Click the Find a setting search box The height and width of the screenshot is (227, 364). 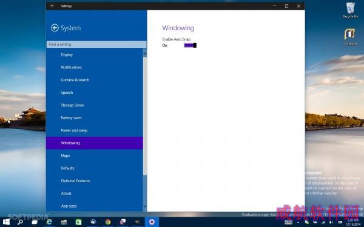[96, 44]
